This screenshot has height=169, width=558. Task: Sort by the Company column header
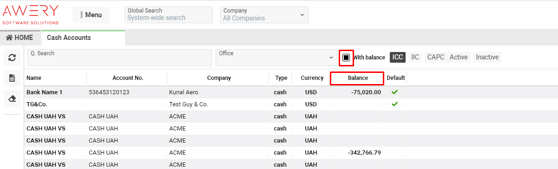pyautogui.click(x=219, y=78)
